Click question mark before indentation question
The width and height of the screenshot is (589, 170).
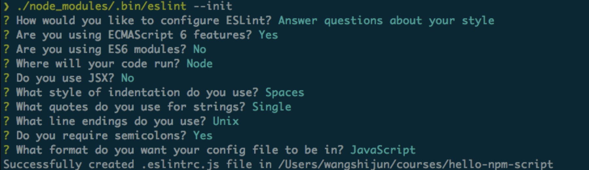[x=6, y=92]
